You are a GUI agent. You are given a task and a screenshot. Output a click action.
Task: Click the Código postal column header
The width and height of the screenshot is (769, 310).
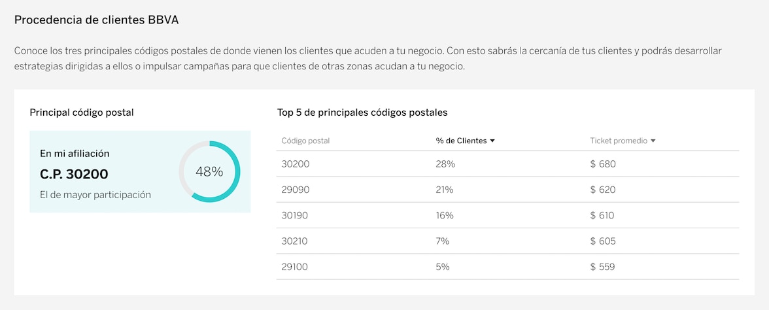(305, 141)
